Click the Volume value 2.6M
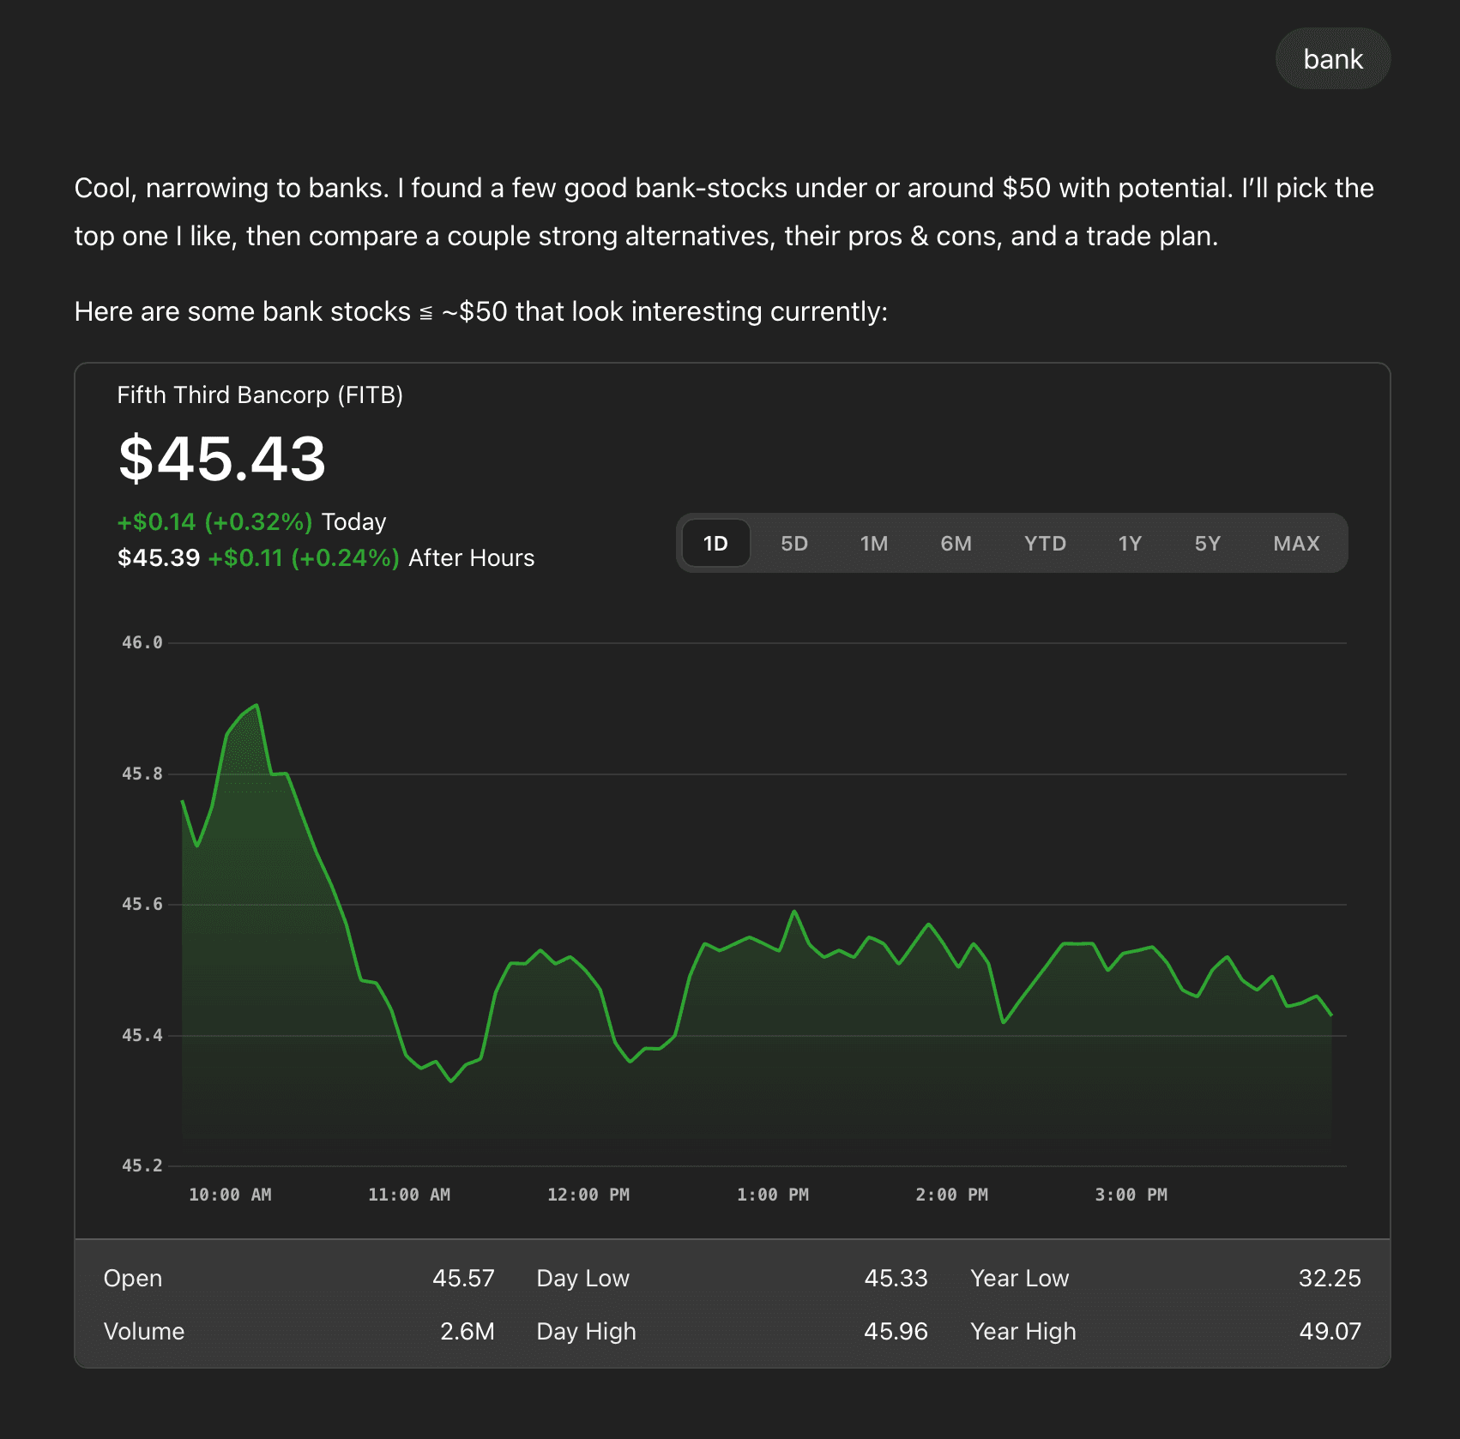Image resolution: width=1460 pixels, height=1439 pixels. click(x=468, y=1331)
